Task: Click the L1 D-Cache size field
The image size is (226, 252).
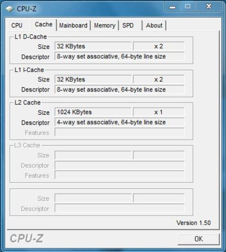Action: pyautogui.click(x=93, y=46)
